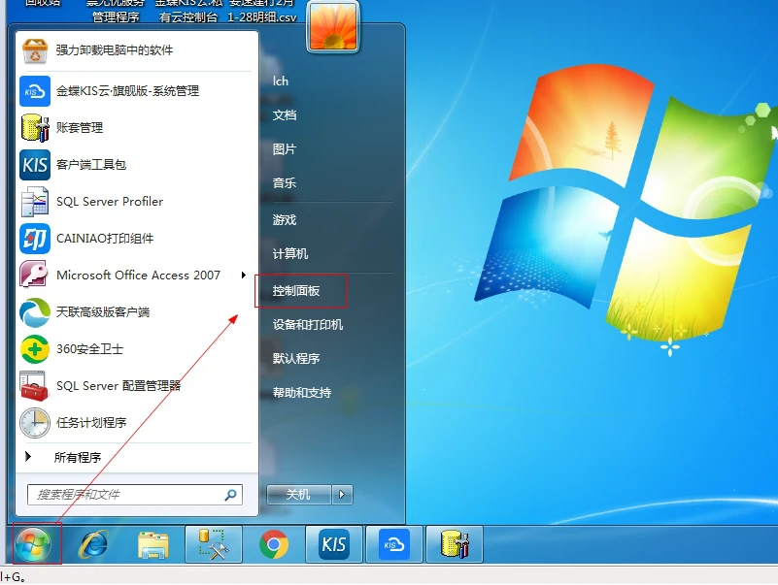The width and height of the screenshot is (778, 585).
Task: Click the 1-28明细.csv desktop file label
Action: pyautogui.click(x=262, y=17)
